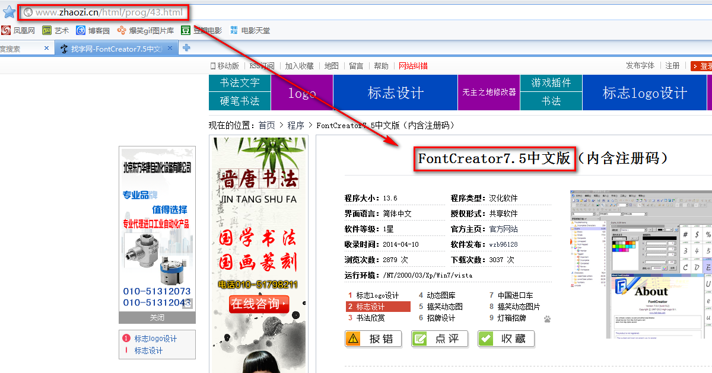
Task: Click the 发布字体 link
Action: tap(640, 66)
